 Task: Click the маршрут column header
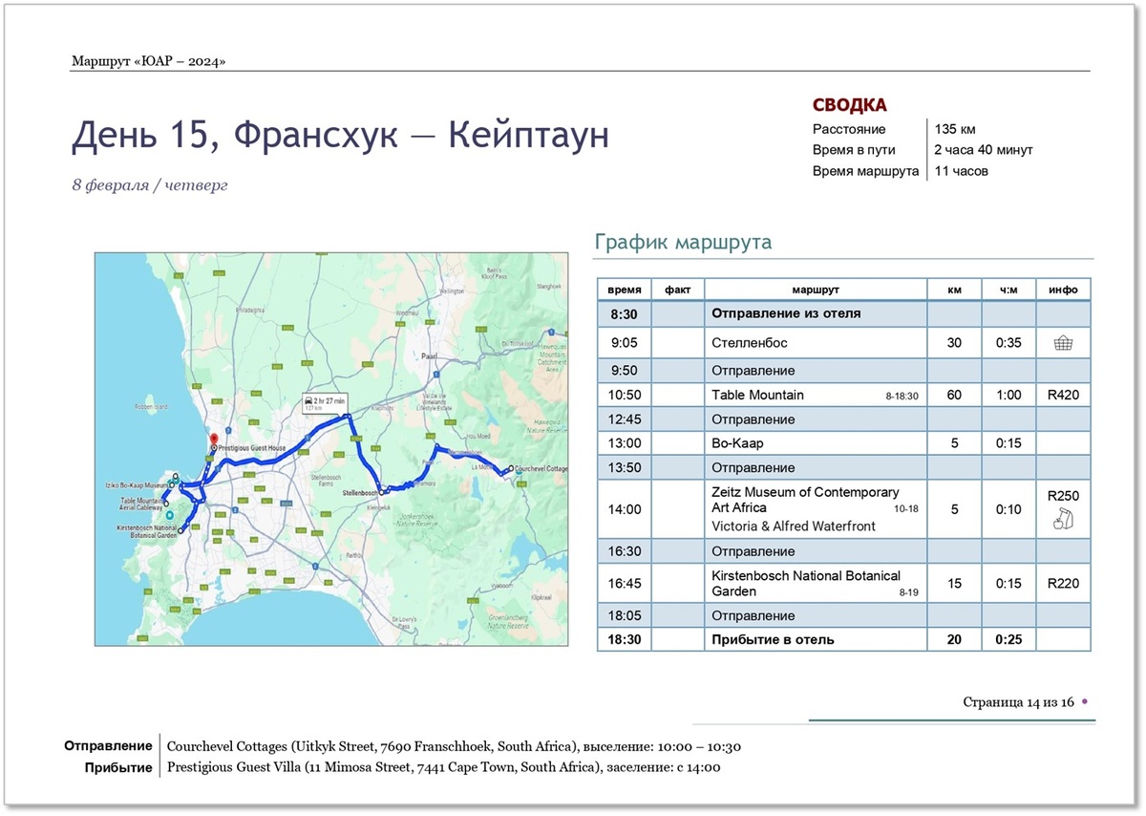pyautogui.click(x=816, y=290)
